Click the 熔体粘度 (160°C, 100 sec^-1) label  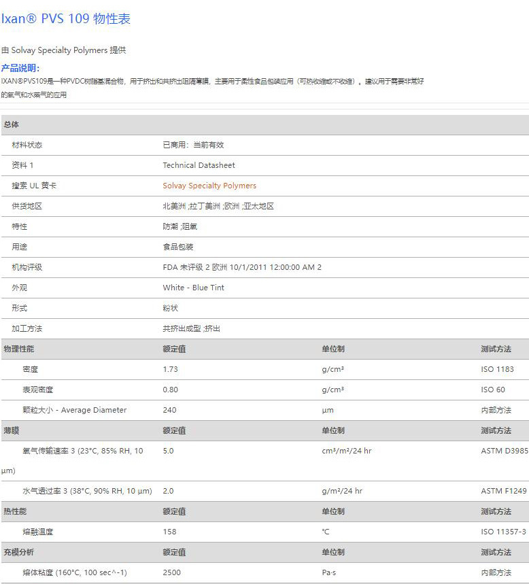pyautogui.click(x=75, y=572)
